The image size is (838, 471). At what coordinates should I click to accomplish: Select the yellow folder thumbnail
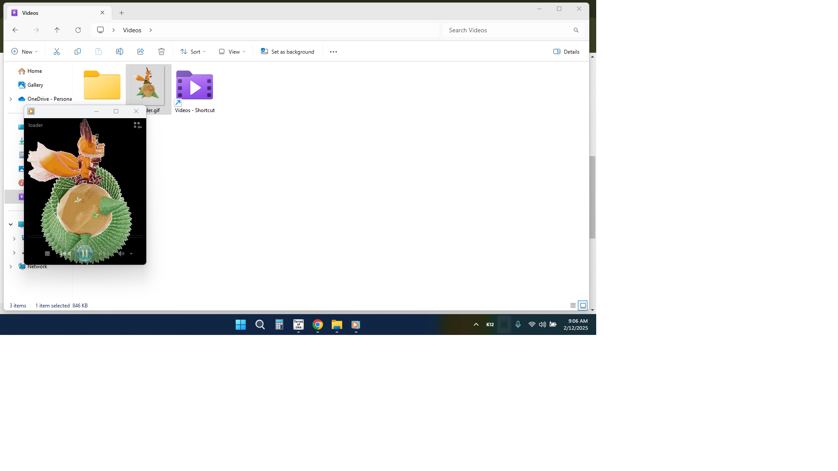coord(102,85)
